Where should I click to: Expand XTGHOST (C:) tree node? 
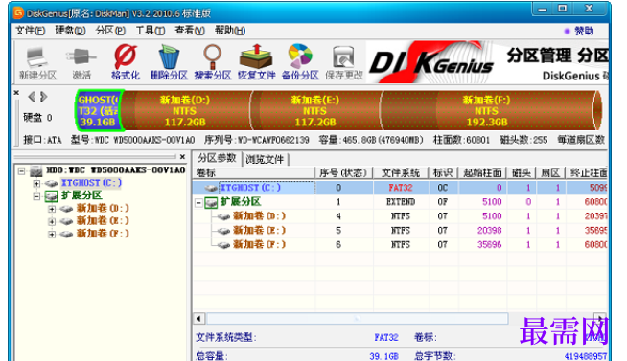click(x=36, y=183)
